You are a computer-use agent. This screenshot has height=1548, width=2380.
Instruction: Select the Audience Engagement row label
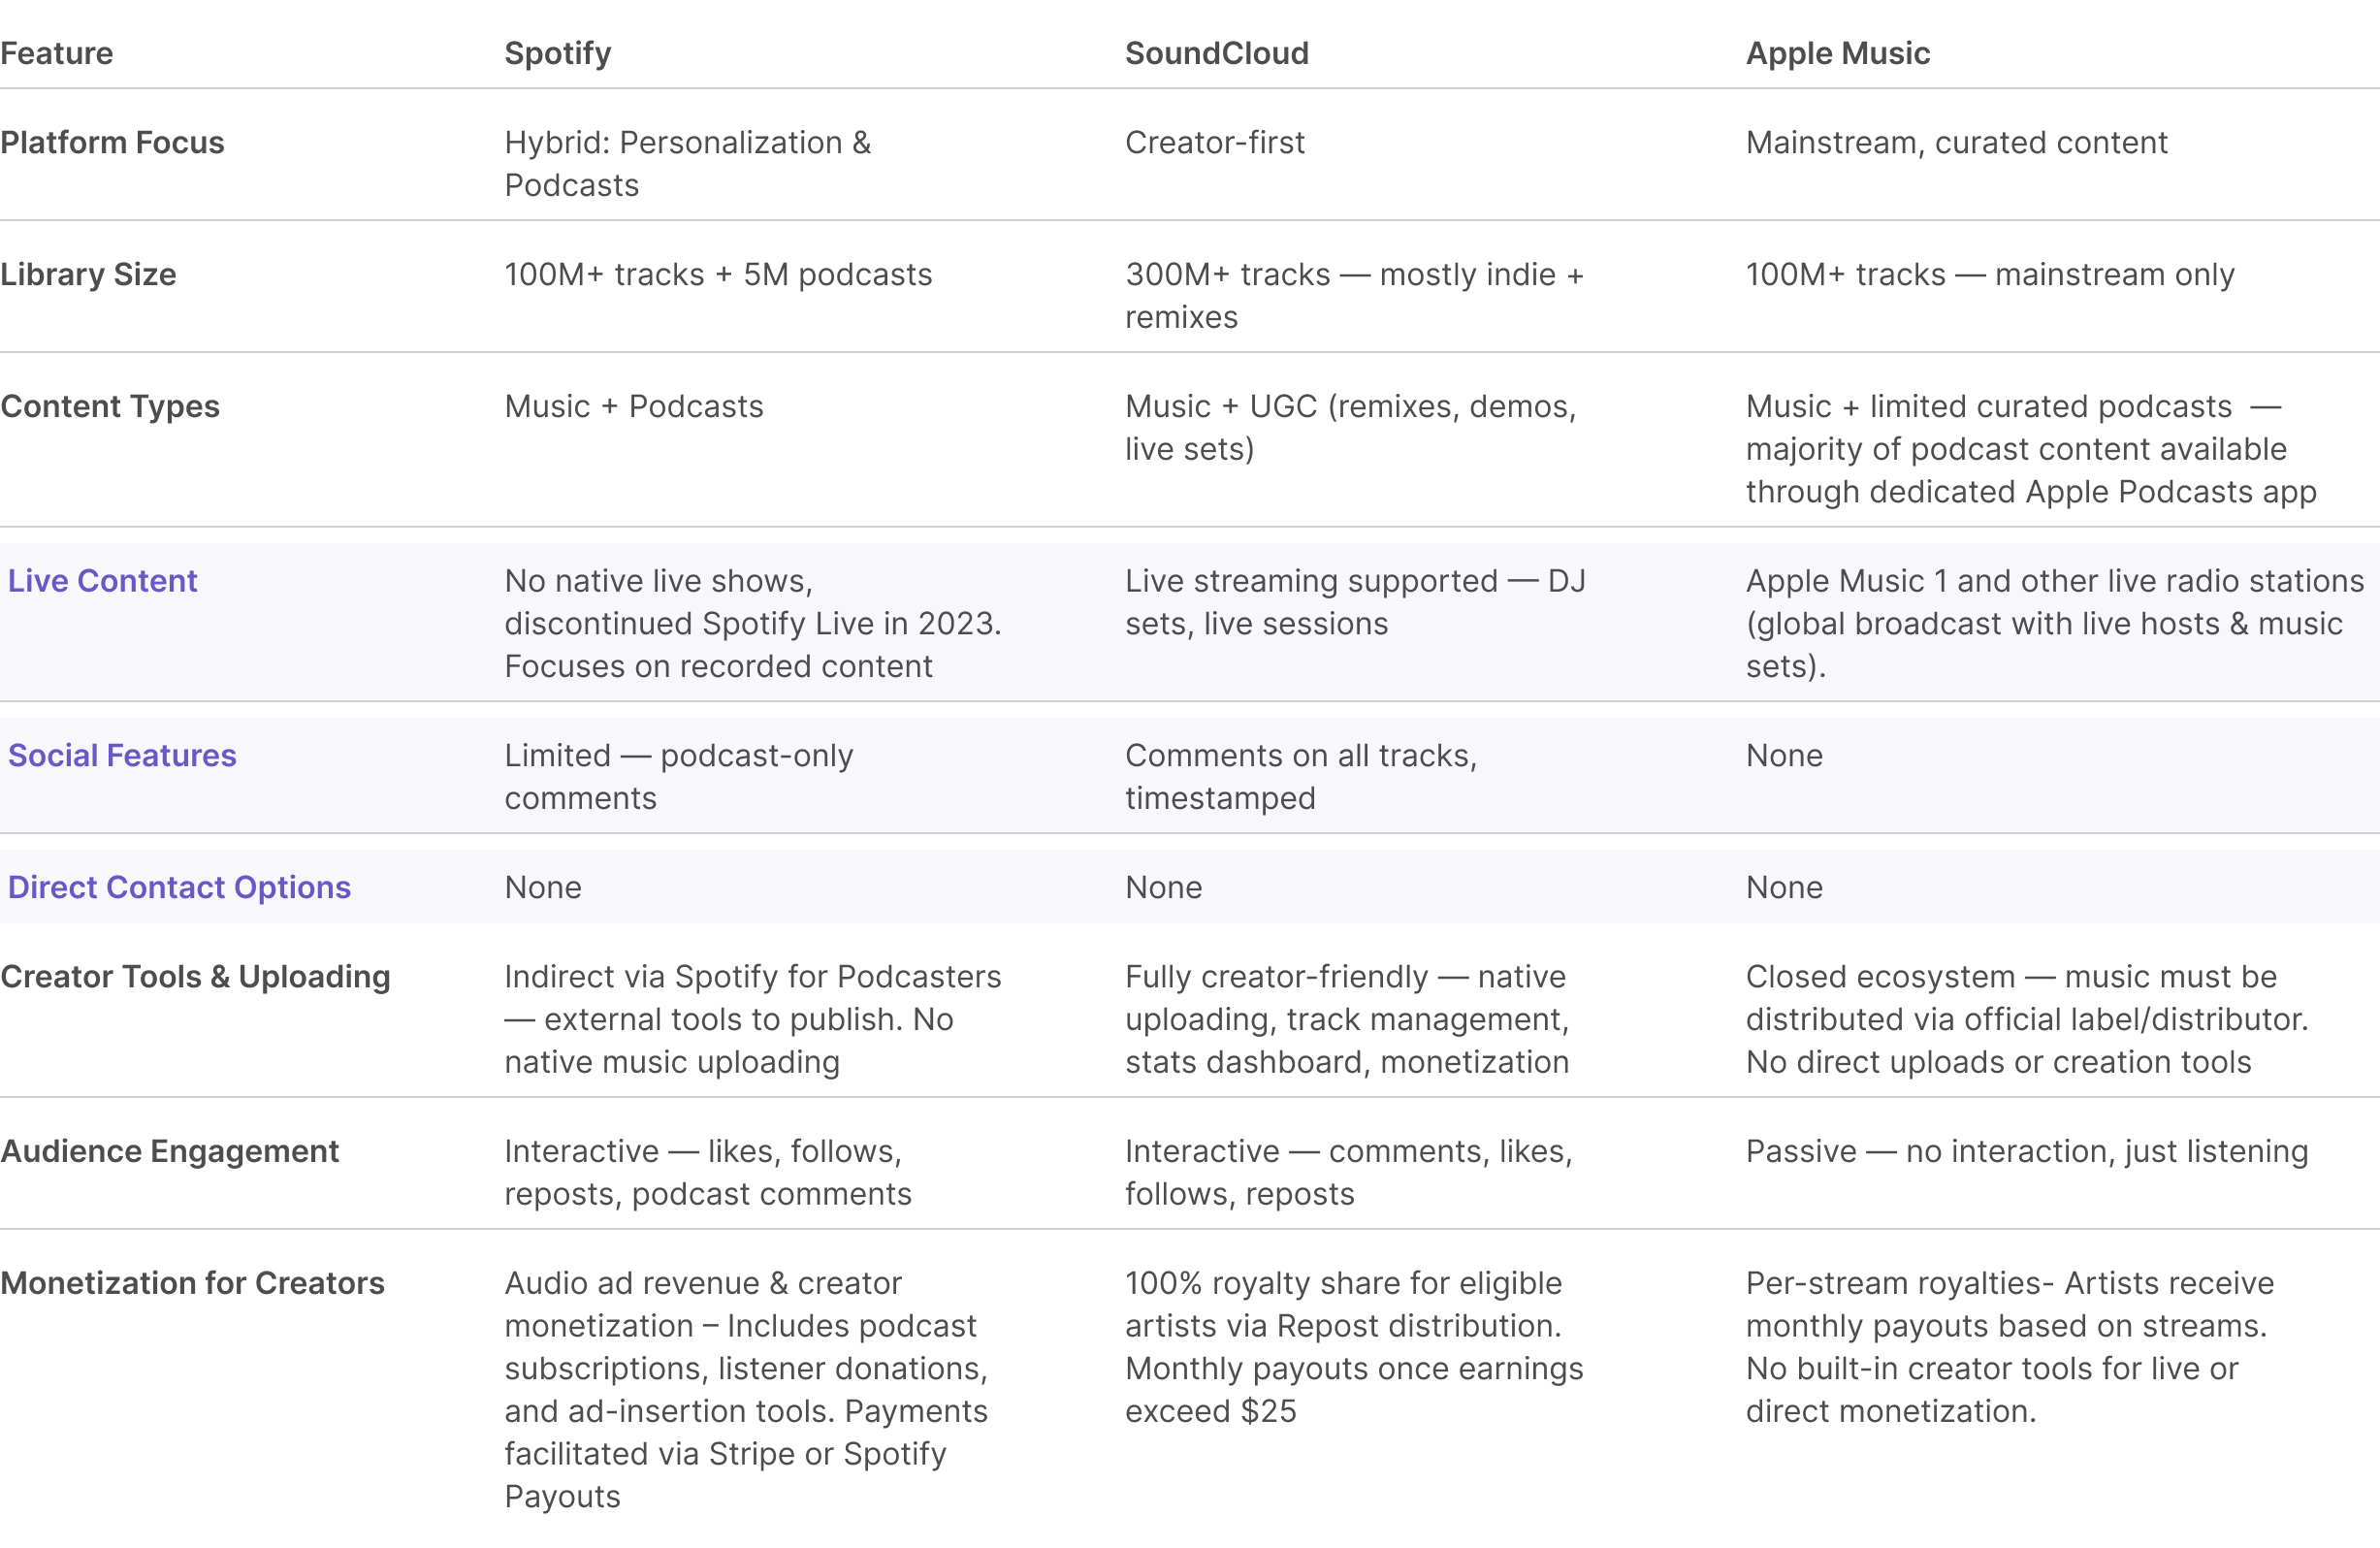click(x=170, y=1151)
